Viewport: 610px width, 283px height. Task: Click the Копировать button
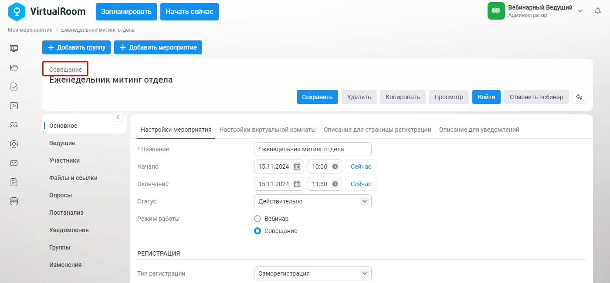coord(403,97)
